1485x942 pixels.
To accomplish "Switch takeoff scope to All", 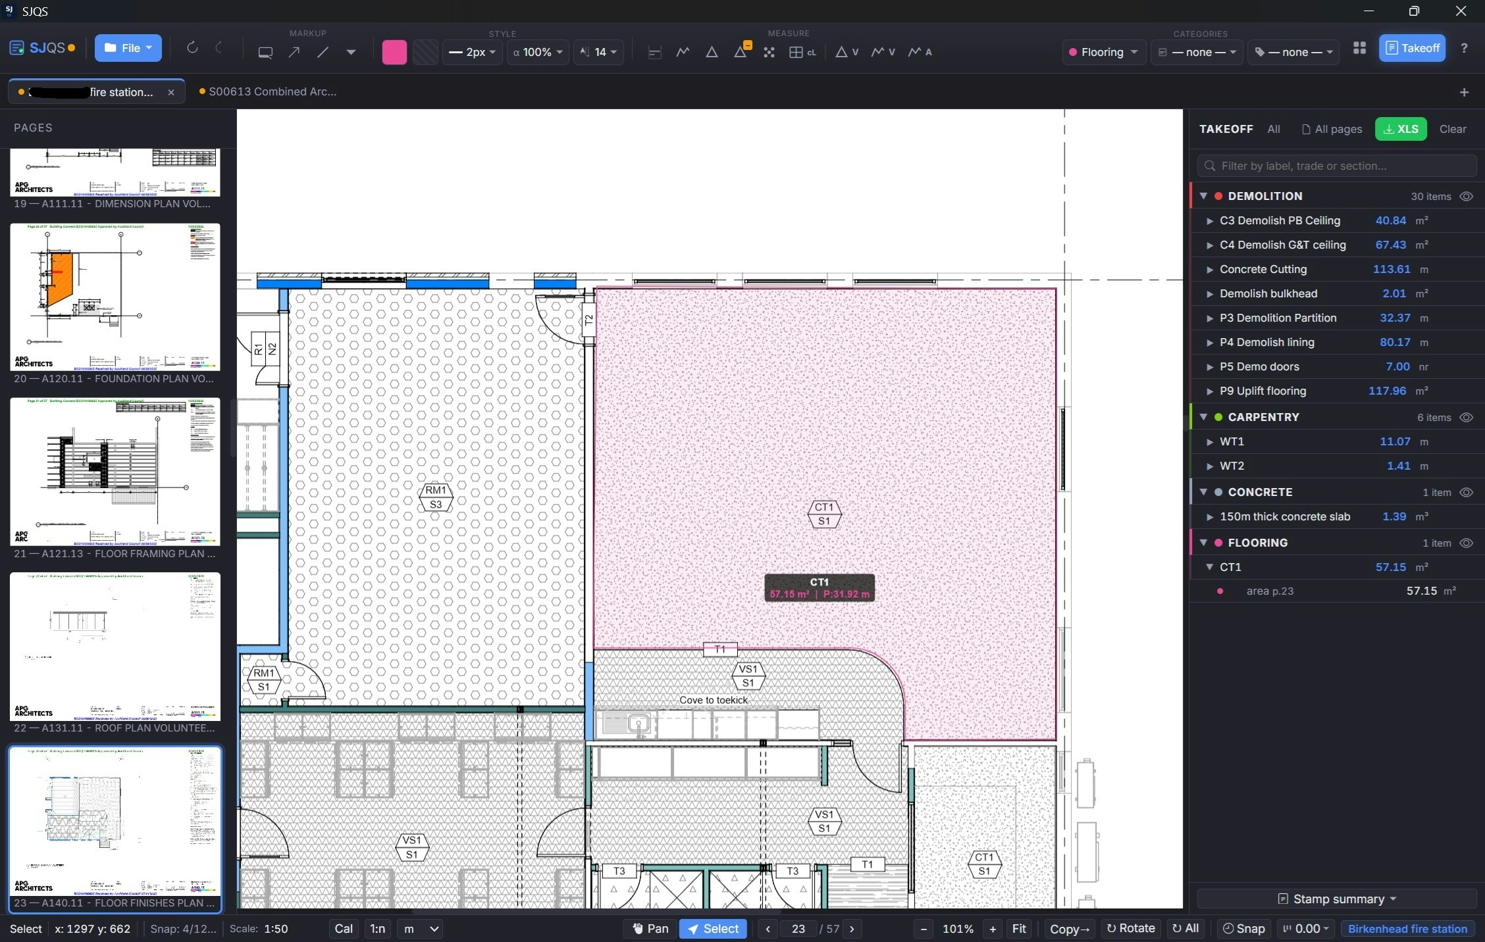I will pyautogui.click(x=1274, y=129).
